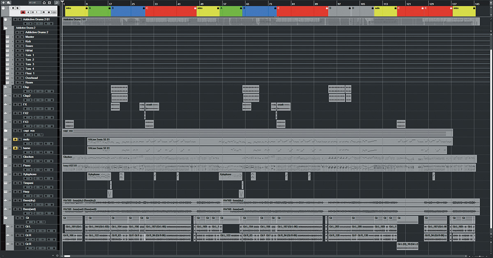Click the edit instrument keyboard icon on melo
The height and width of the screenshot is (258, 493).
pos(41,144)
